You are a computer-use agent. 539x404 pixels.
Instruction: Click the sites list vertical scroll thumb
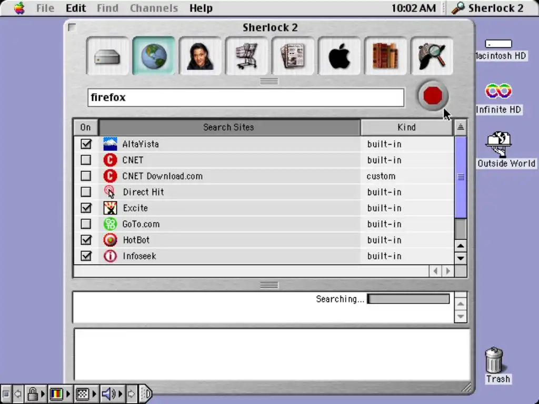(x=461, y=177)
